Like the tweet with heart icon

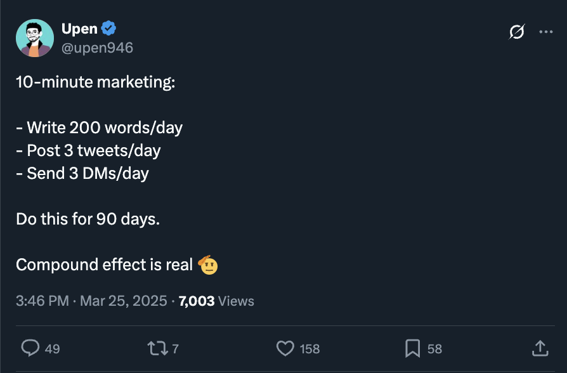click(x=285, y=348)
